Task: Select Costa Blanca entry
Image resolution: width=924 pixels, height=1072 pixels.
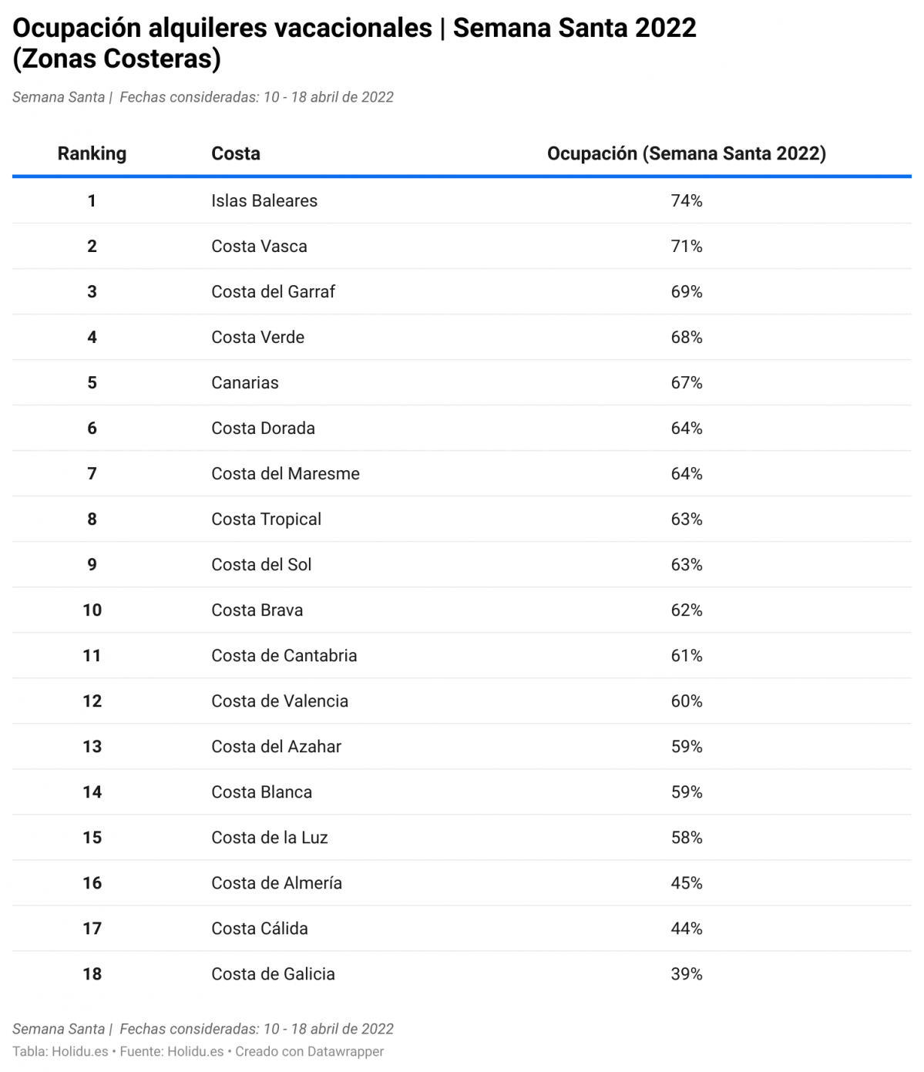Action: 261,792
